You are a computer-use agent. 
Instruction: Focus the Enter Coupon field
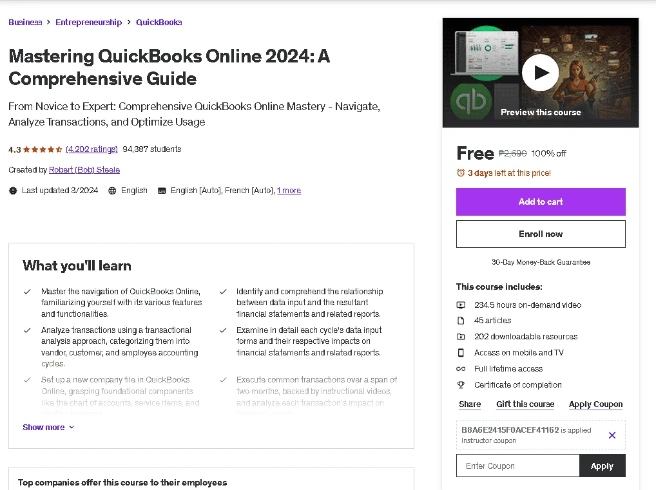click(x=518, y=466)
